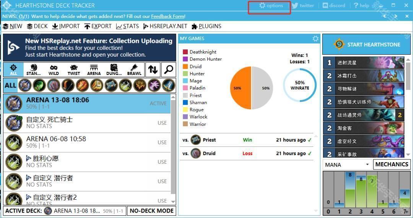Toggle NO-DECK MODE
413x218 pixels.
coord(151,211)
